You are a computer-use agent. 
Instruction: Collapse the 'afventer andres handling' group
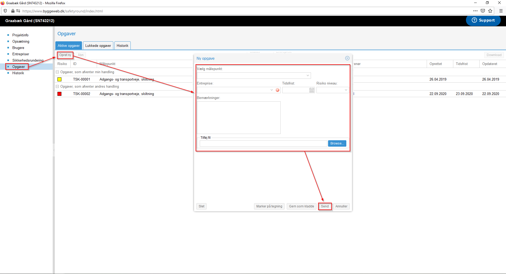[x=57, y=86]
